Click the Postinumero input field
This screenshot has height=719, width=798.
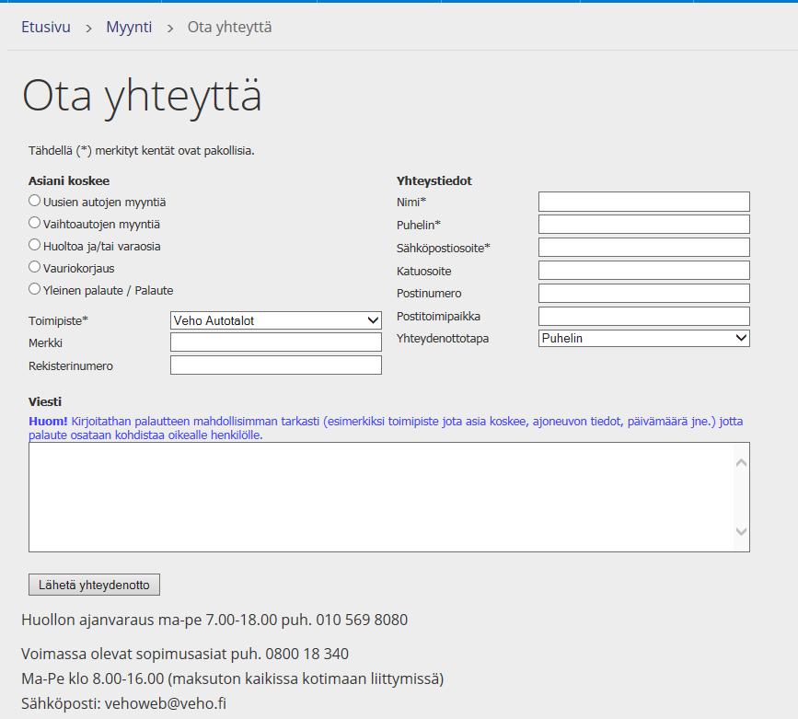pyautogui.click(x=643, y=294)
